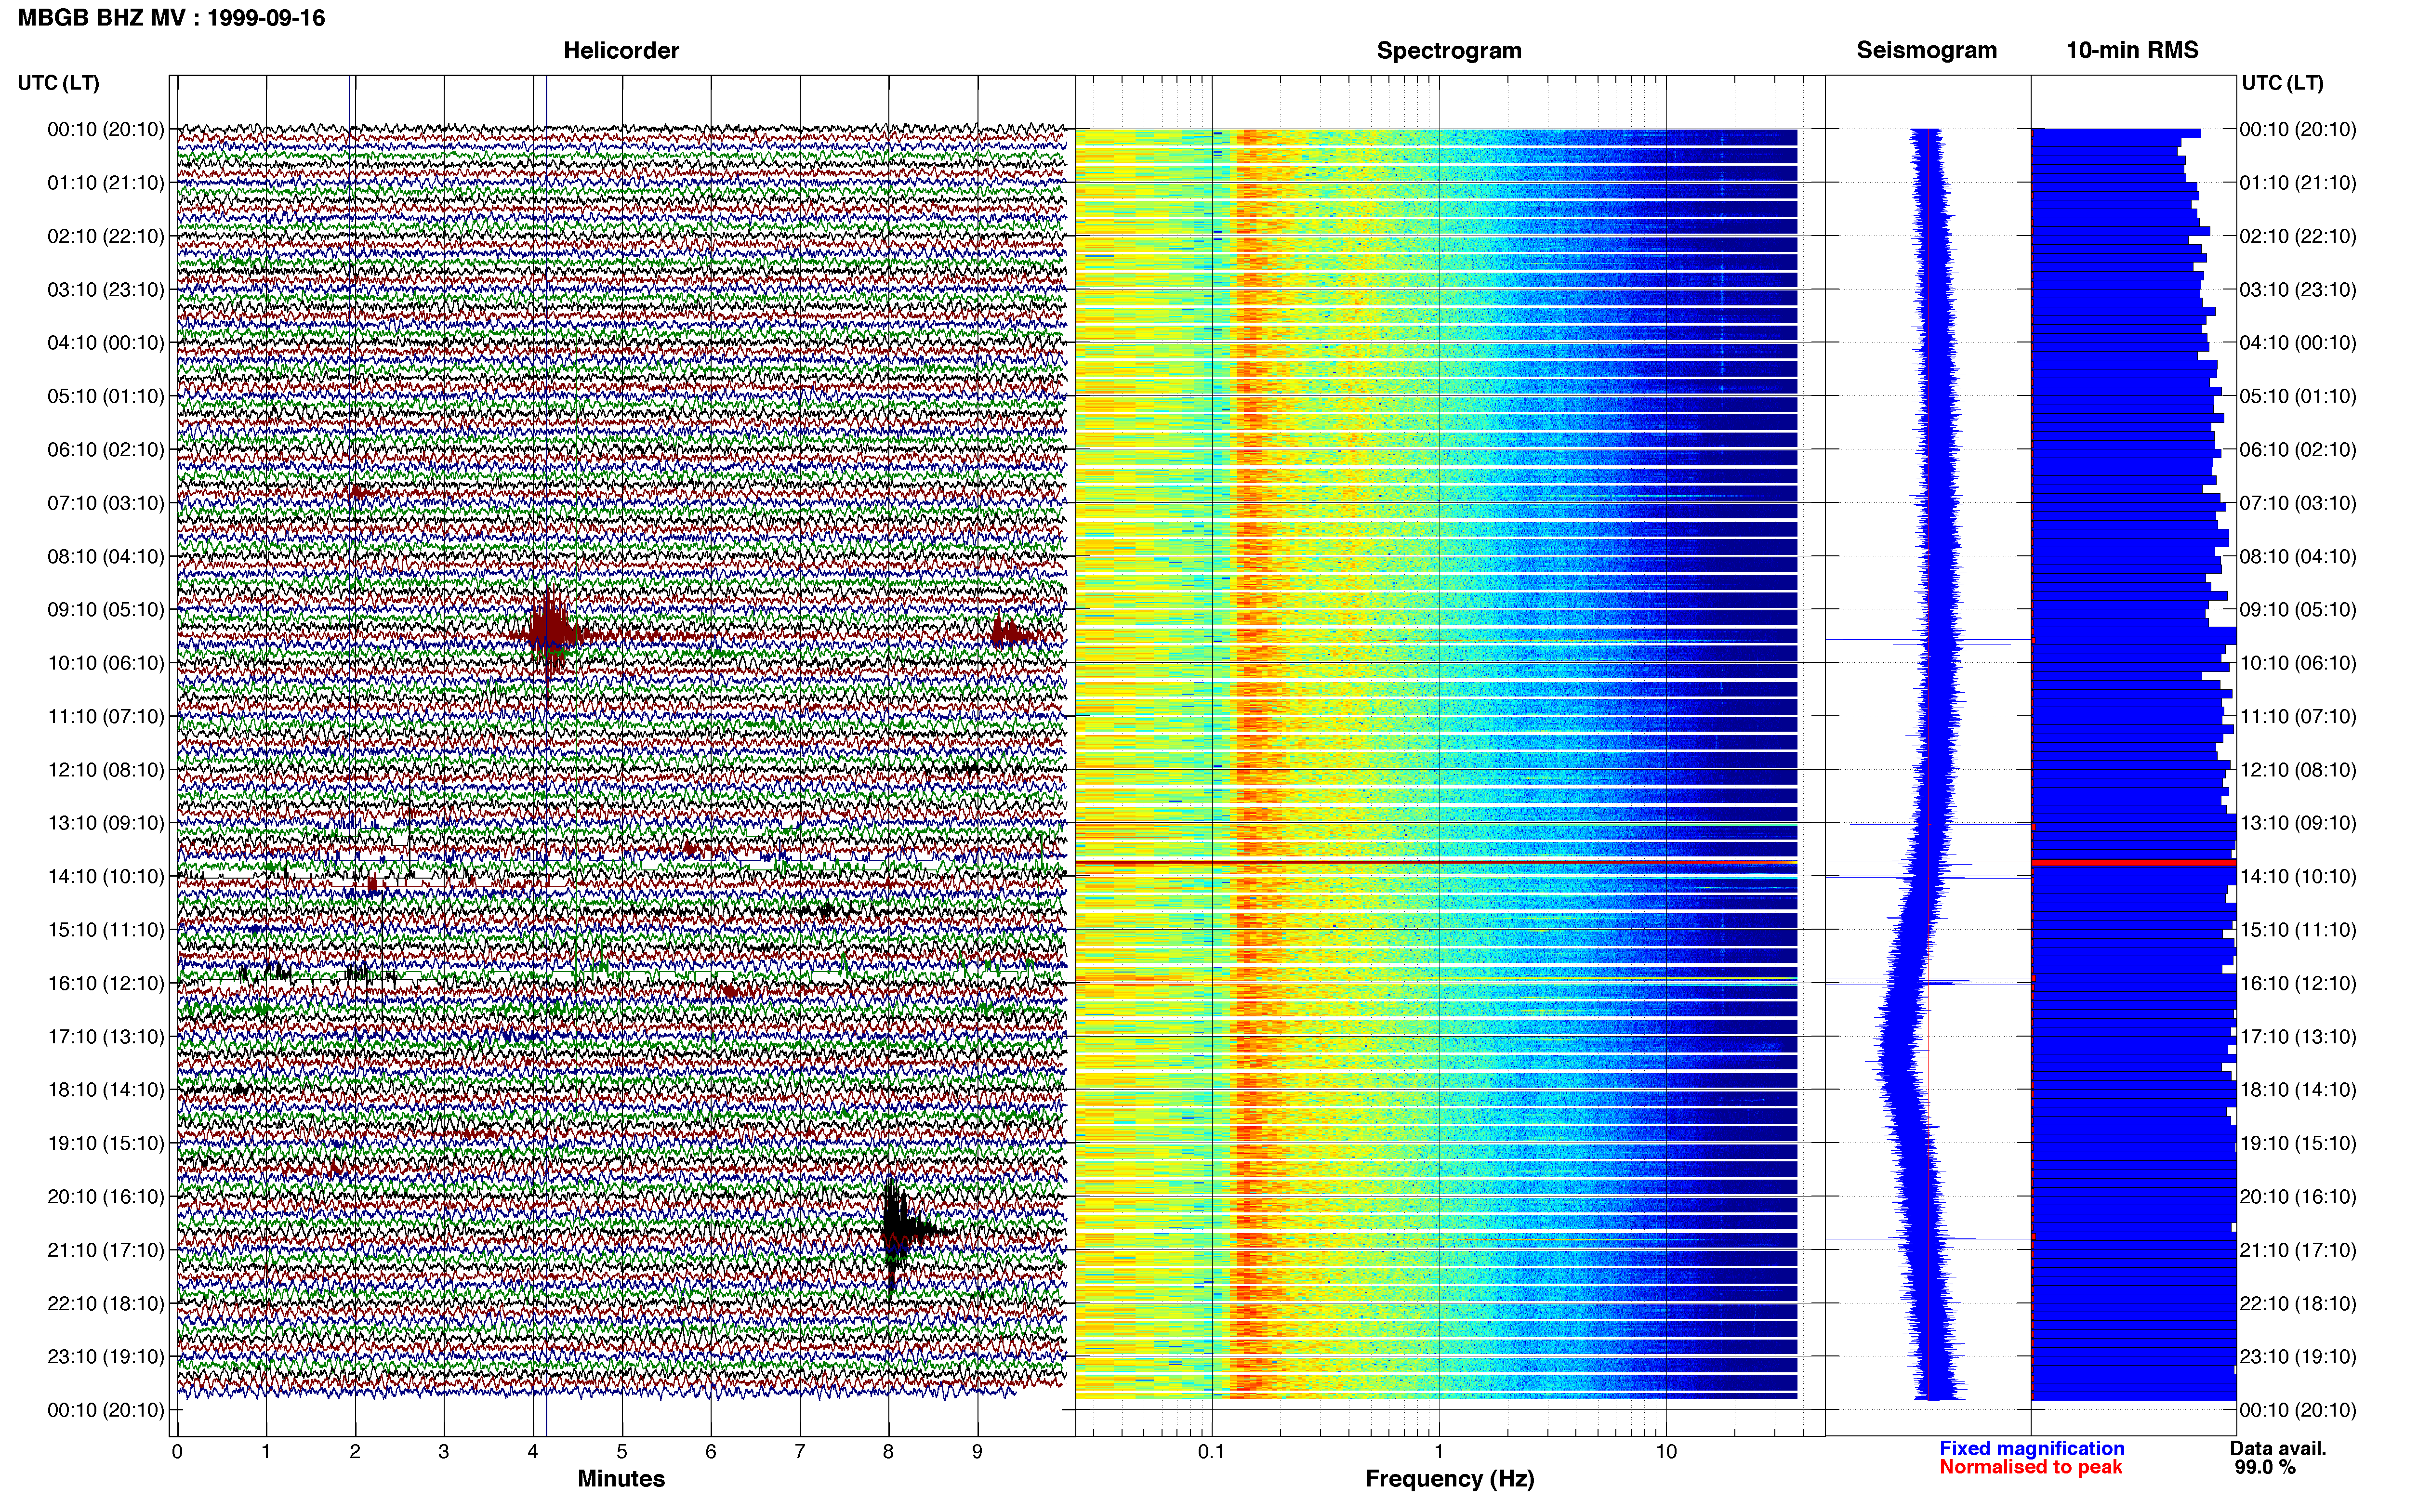Click the right 'UTC (LT)' axis label
This screenshot has height=1512, width=2418.
tap(2282, 83)
